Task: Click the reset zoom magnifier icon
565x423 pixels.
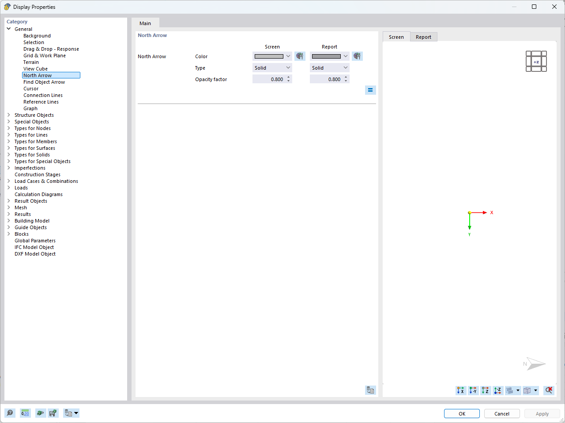Action: [549, 390]
